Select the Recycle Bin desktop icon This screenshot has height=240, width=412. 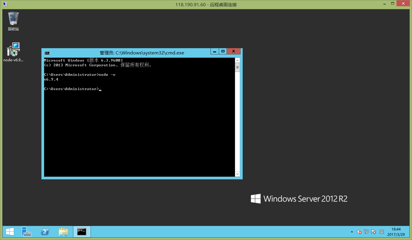[13, 21]
